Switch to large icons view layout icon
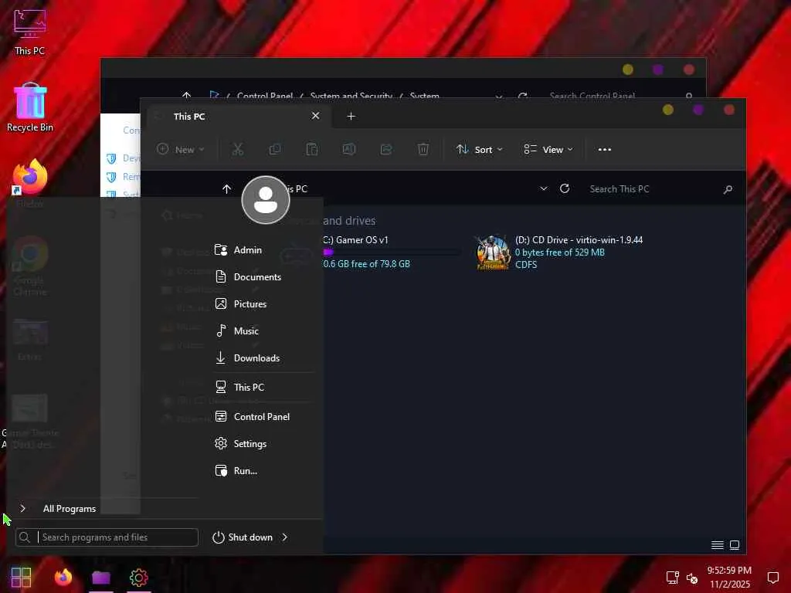Screen dimensions: 791x593 (x=735, y=544)
